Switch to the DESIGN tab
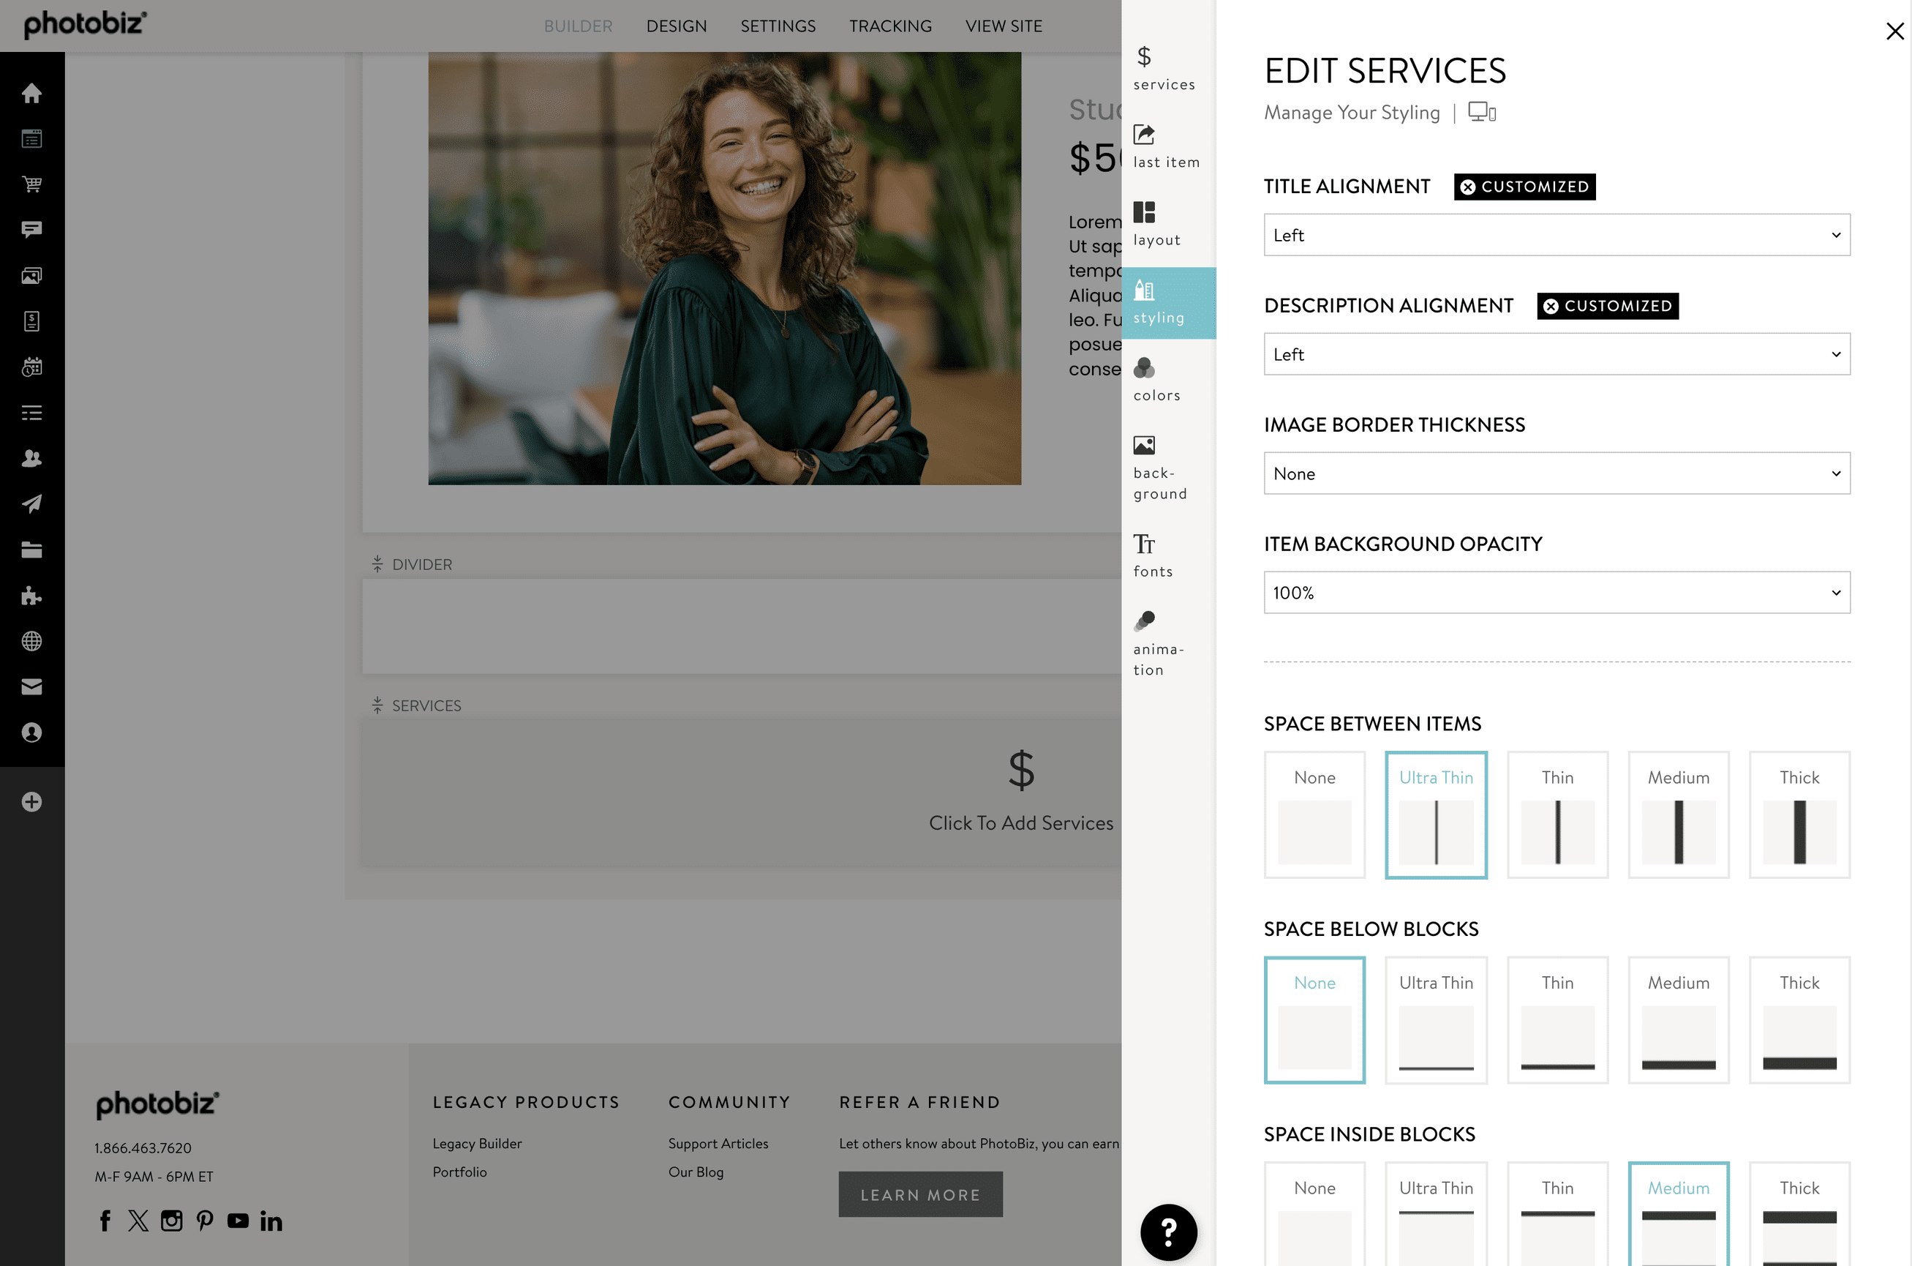The width and height of the screenshot is (1912, 1266). coord(677,25)
